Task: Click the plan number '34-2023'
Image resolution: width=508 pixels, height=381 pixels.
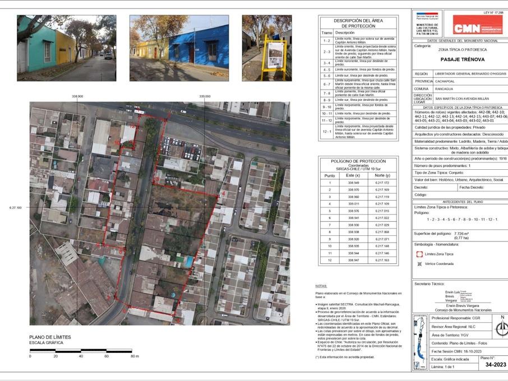Action: point(496,365)
